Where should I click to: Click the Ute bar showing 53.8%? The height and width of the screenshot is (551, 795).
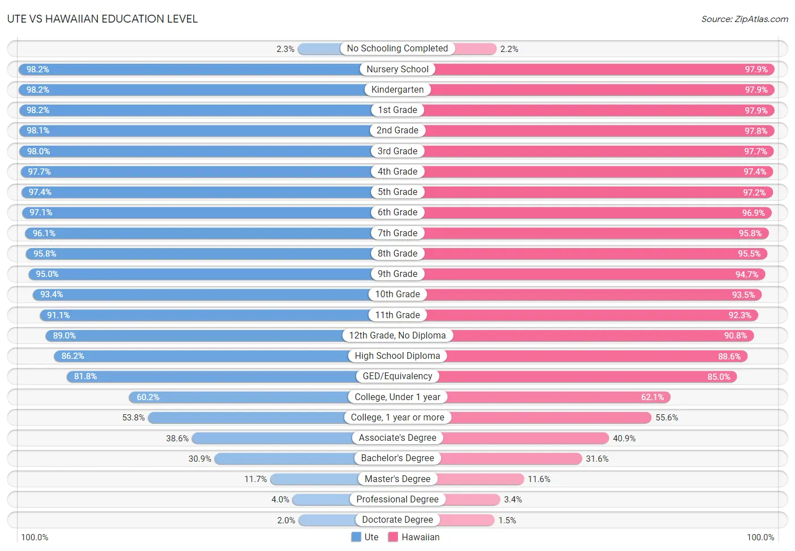(247, 418)
